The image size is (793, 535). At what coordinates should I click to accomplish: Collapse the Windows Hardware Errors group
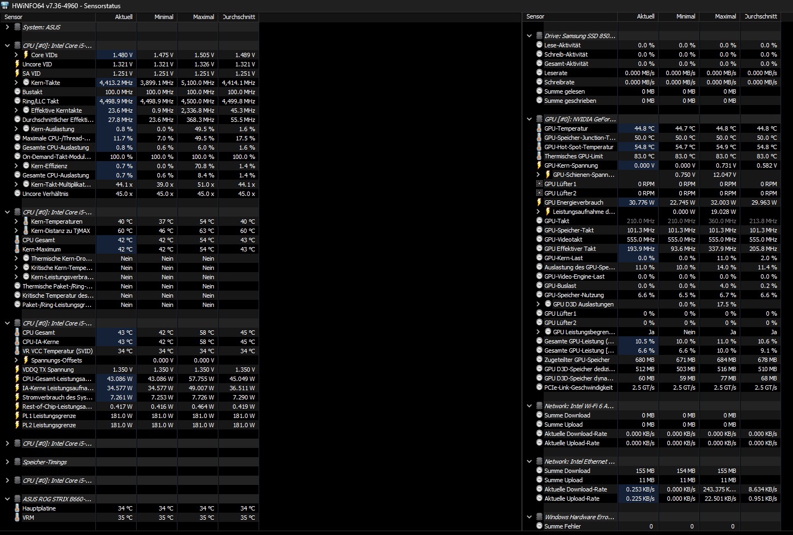529,517
